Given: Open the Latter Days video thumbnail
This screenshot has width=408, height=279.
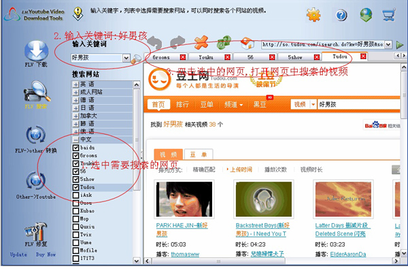Looking at the screenshot, I should (x=343, y=199).
